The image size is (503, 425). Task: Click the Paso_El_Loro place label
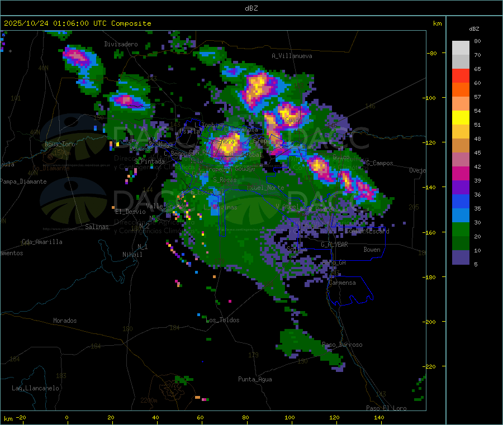387,408
